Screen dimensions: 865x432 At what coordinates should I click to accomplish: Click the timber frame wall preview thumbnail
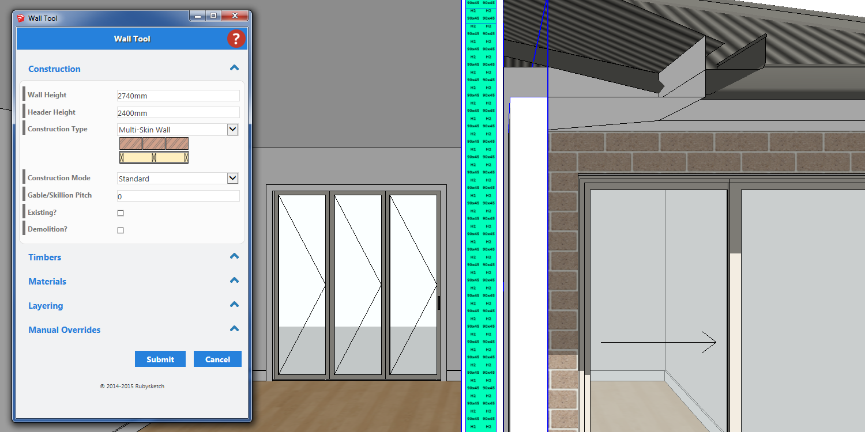coord(154,157)
